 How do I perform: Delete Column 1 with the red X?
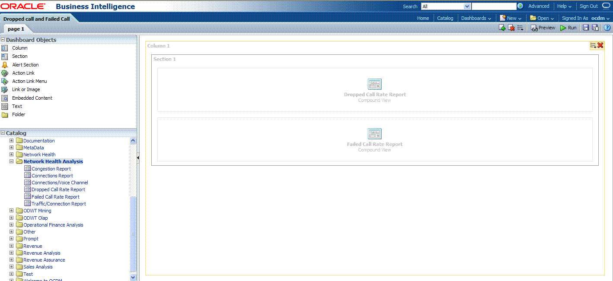tap(600, 45)
